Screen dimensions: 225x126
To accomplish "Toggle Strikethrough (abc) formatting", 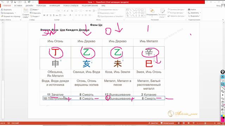I will pos(57,15).
